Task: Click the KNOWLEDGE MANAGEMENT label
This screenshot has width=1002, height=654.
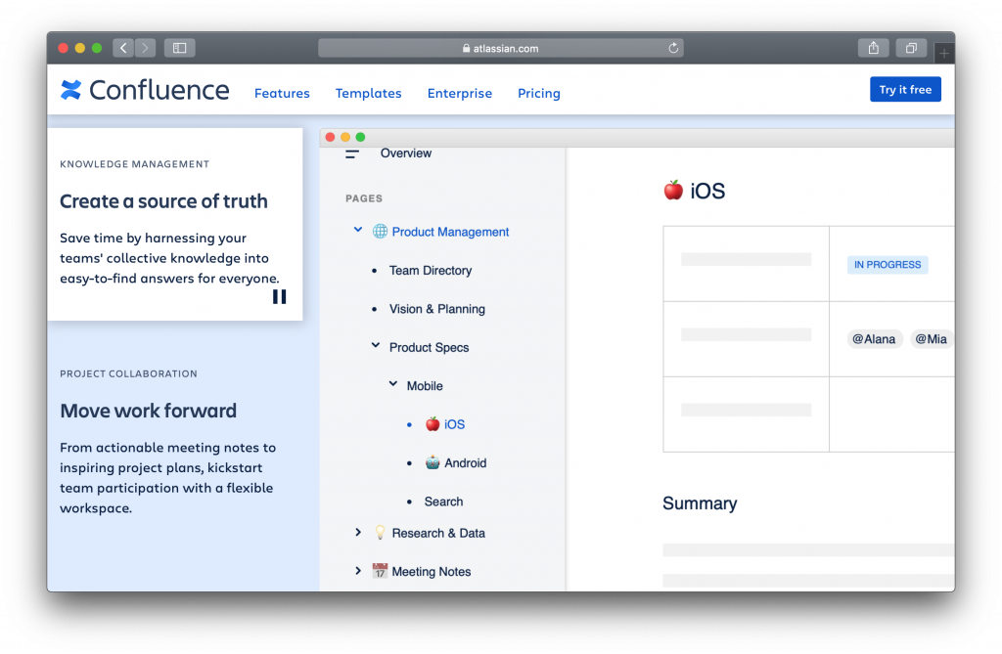Action: pos(135,164)
